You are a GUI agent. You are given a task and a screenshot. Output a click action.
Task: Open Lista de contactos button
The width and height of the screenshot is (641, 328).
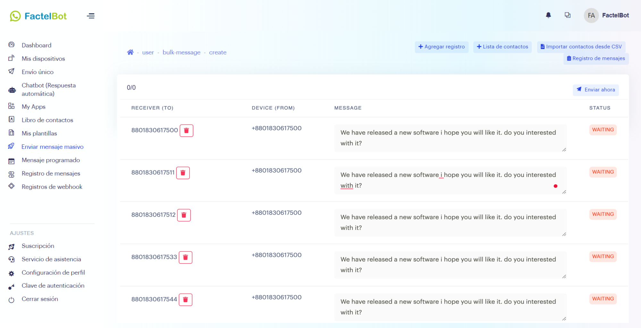pos(502,47)
